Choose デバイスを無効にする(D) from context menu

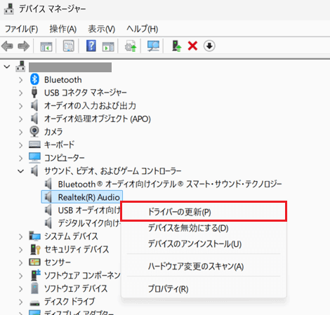pyautogui.click(x=204, y=228)
